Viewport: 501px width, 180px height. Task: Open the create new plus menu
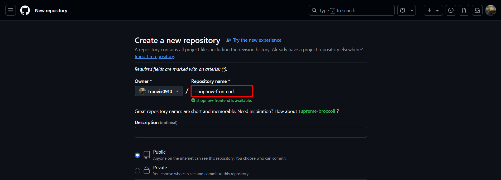[x=433, y=10]
